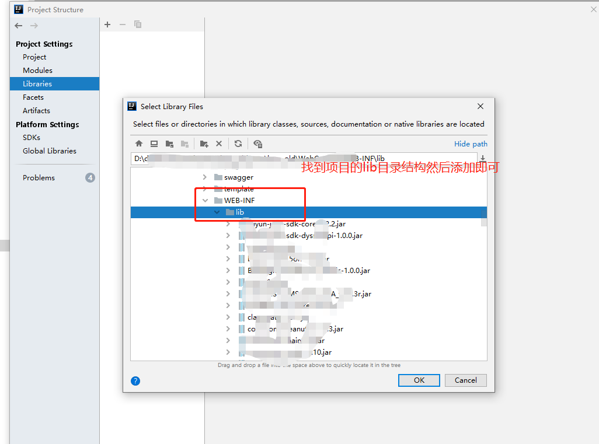Expand the sdk-dysmsapi-1.0.0.jar entry

coord(228,236)
